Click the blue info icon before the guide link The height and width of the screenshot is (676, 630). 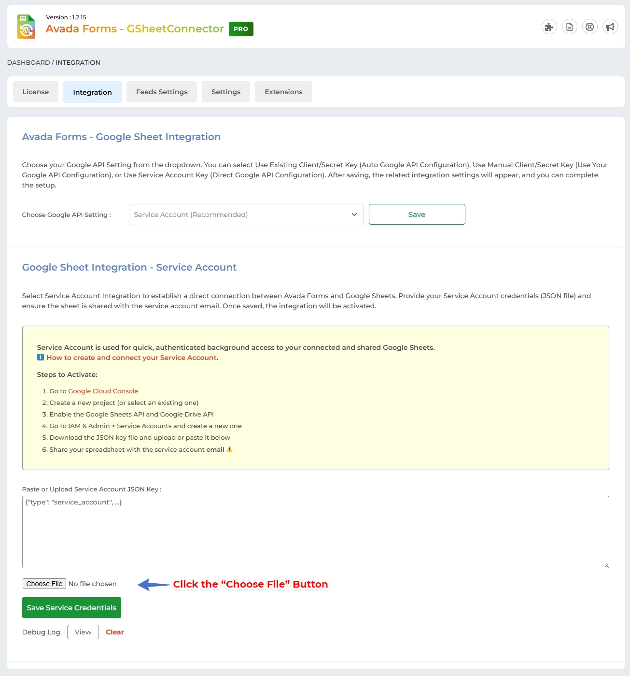[41, 358]
